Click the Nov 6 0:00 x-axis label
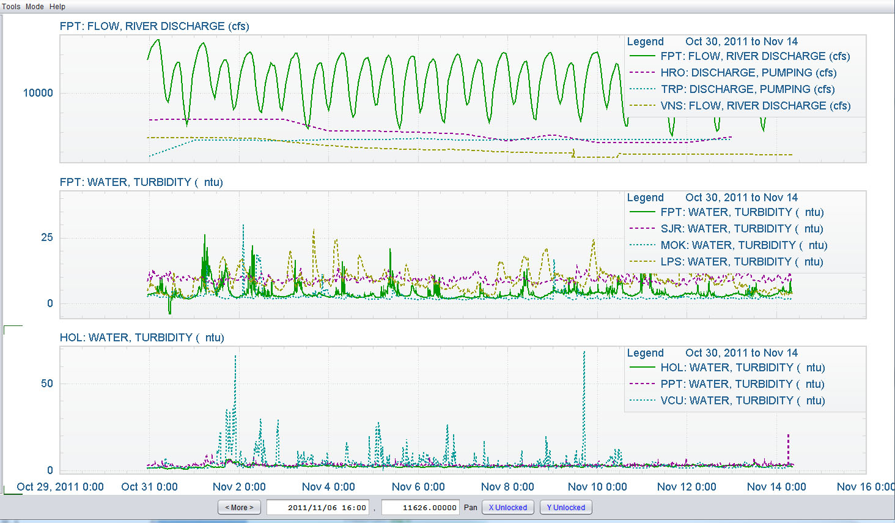The height and width of the screenshot is (523, 895). tap(418, 487)
